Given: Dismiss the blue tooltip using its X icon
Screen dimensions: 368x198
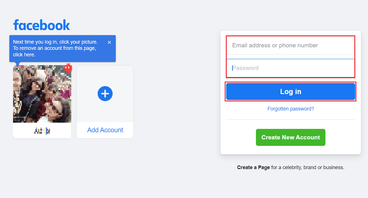Looking at the screenshot, I should click(109, 42).
